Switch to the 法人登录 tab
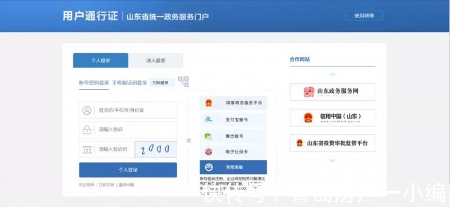 pyautogui.click(x=156, y=60)
